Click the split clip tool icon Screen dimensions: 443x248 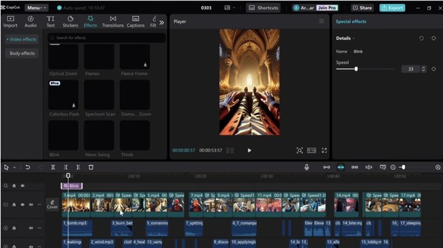point(53,167)
